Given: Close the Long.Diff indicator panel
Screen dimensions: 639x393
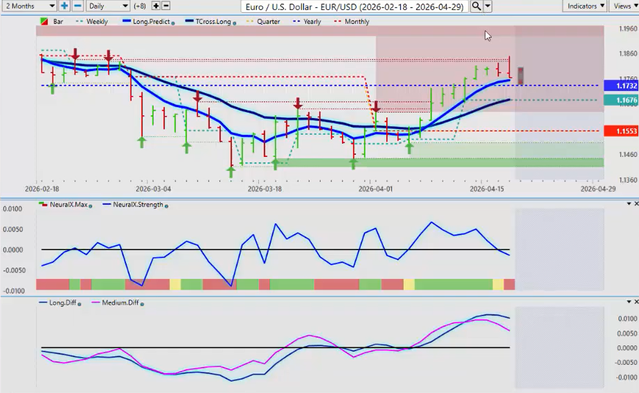Looking at the screenshot, I should pyautogui.click(x=636, y=302).
